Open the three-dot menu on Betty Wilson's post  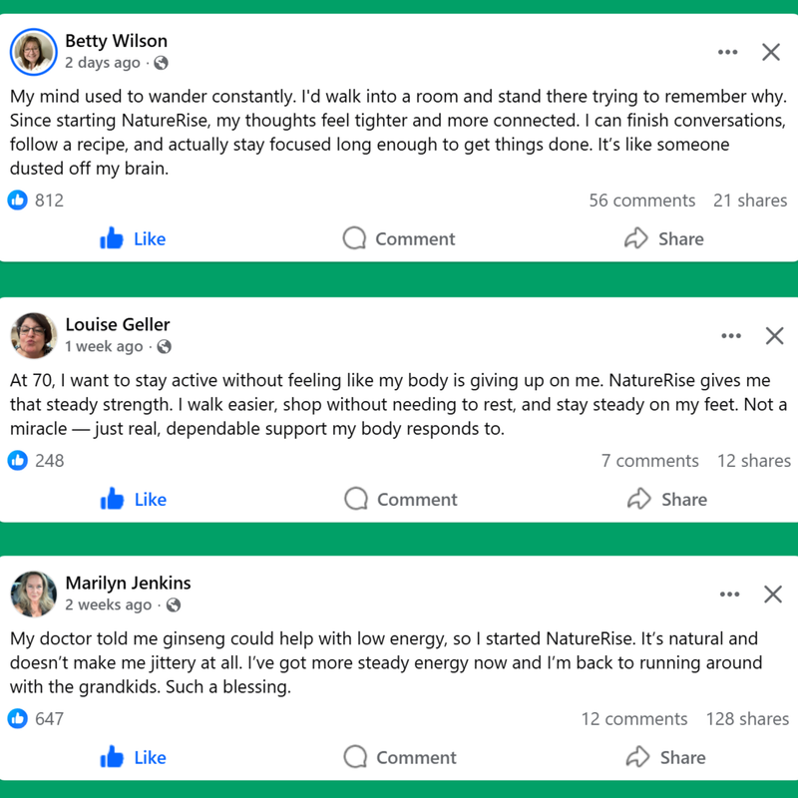[727, 53]
